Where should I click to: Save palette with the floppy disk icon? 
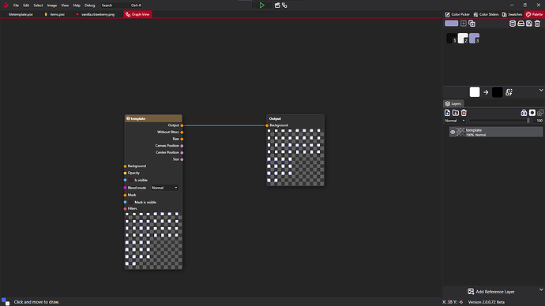tap(529, 24)
